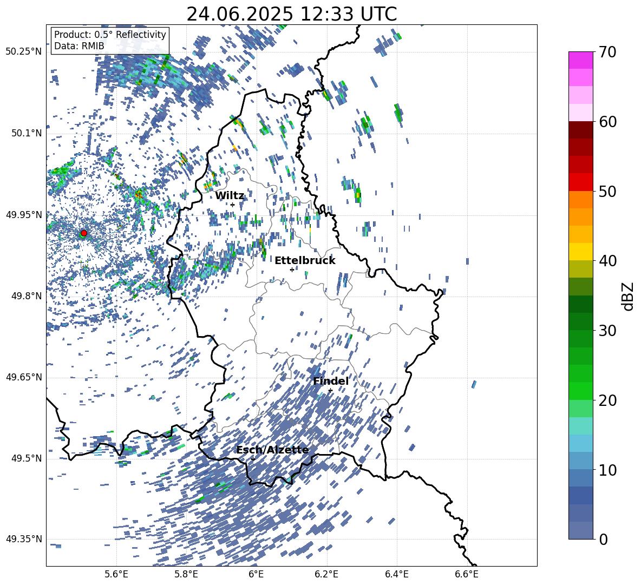
Task: Click the yellow colorbar segment at 40
Action: pos(580,252)
